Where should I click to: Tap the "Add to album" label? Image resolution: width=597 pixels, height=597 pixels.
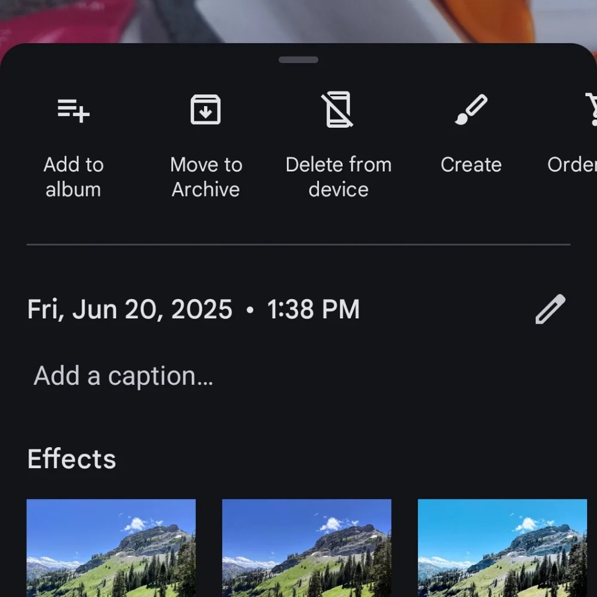[73, 177]
